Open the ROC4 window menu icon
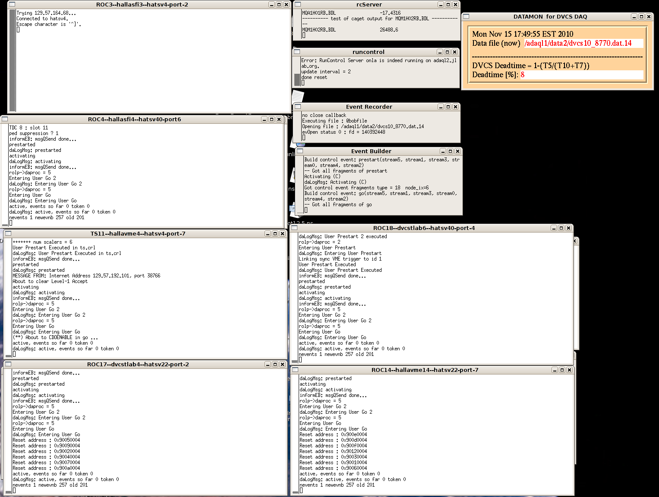The image size is (659, 497). (5, 119)
